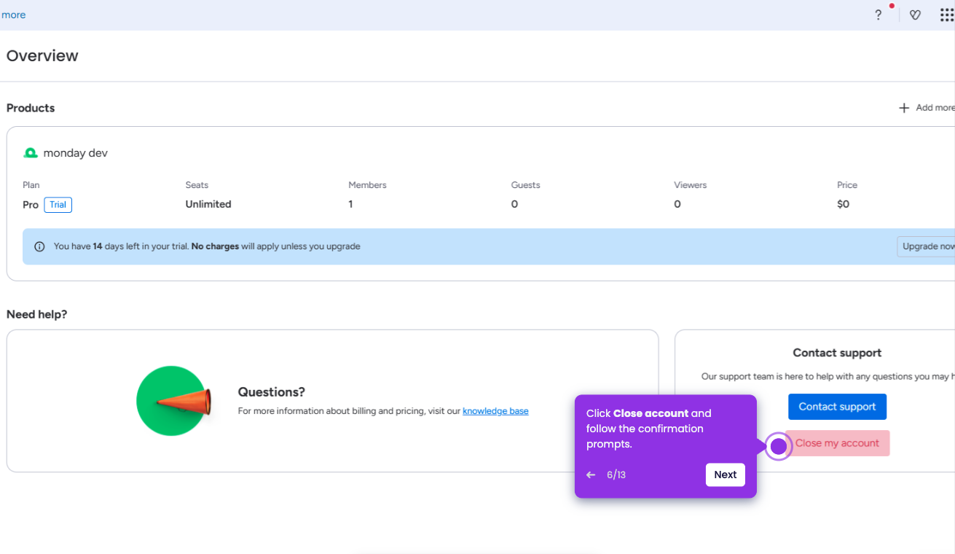Click the 'Pro' plan value
This screenshot has width=955, height=554.
pyautogui.click(x=31, y=205)
